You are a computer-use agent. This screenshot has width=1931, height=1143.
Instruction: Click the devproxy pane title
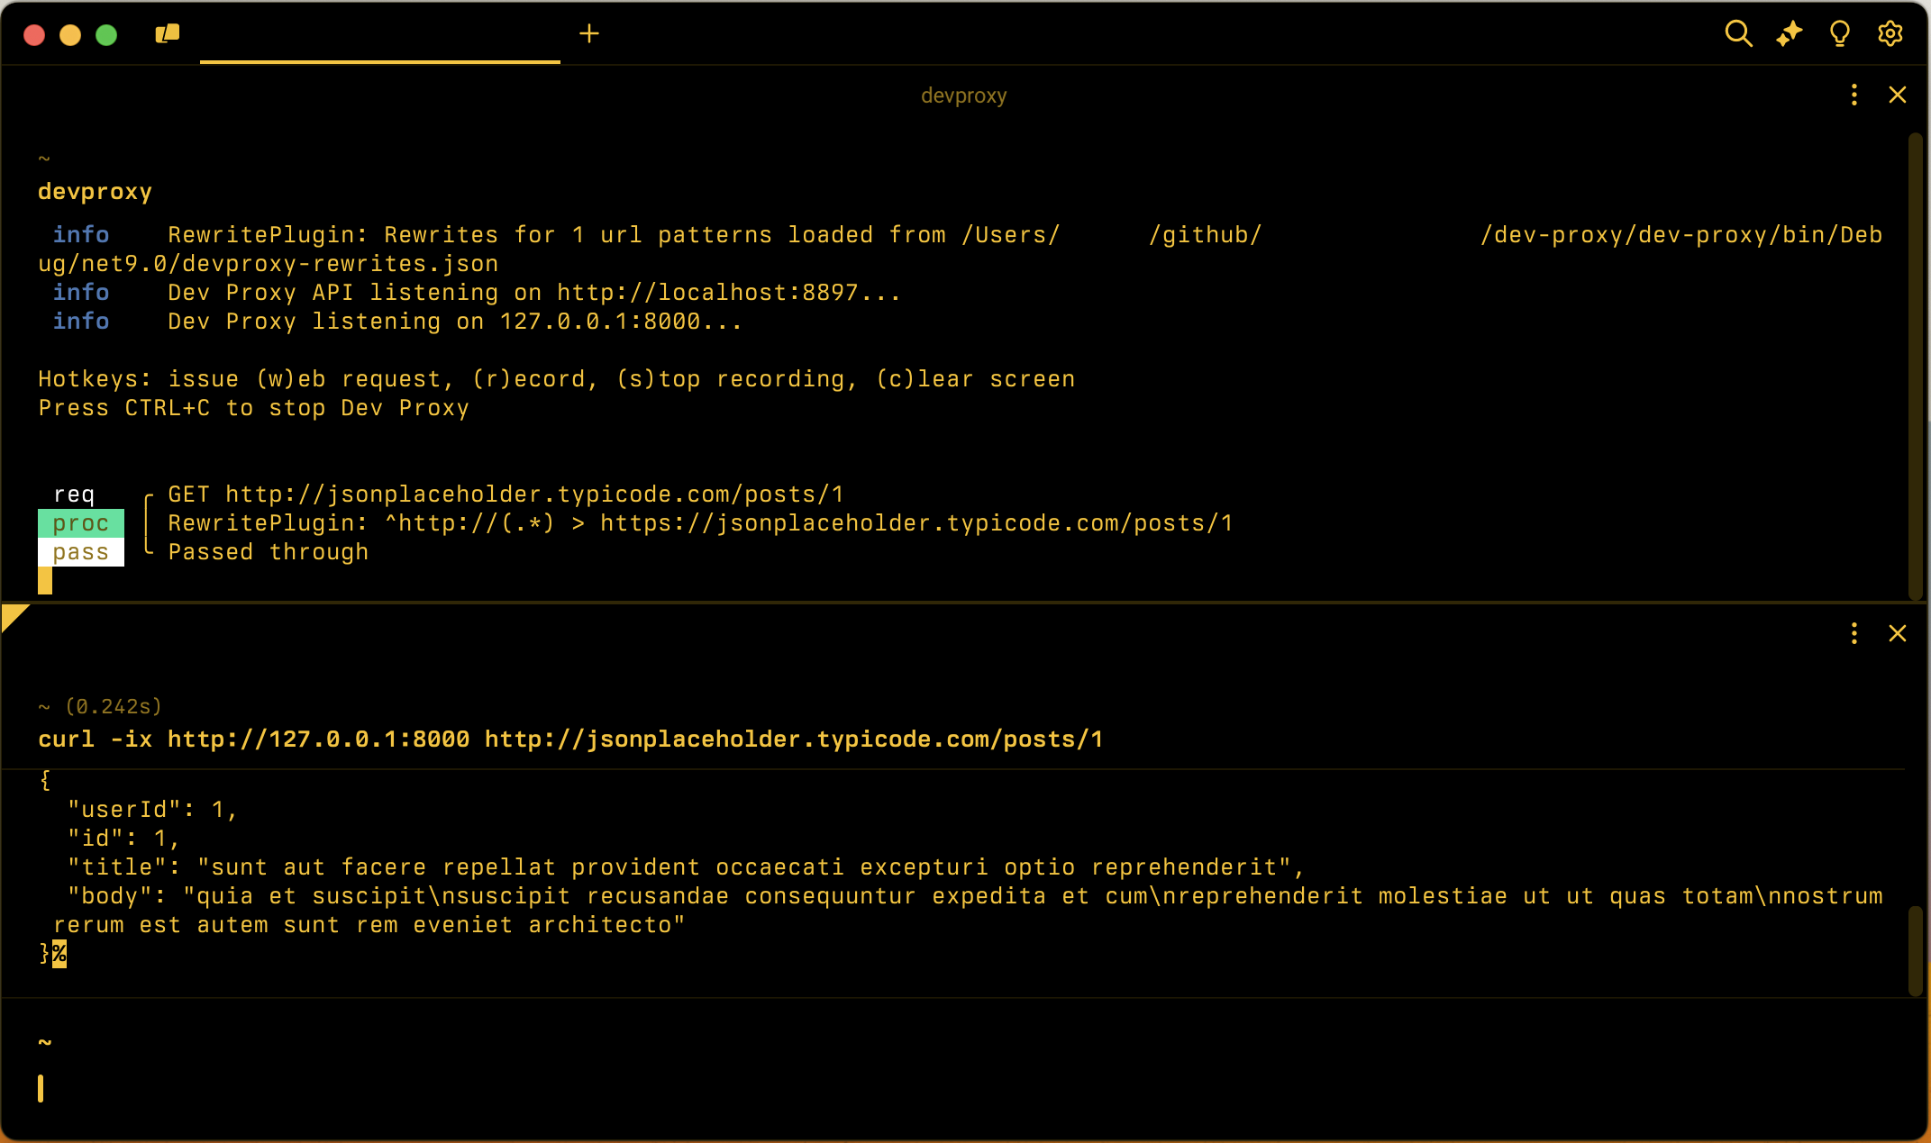(x=963, y=95)
